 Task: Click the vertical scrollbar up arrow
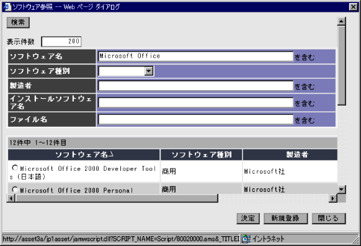click(341, 21)
